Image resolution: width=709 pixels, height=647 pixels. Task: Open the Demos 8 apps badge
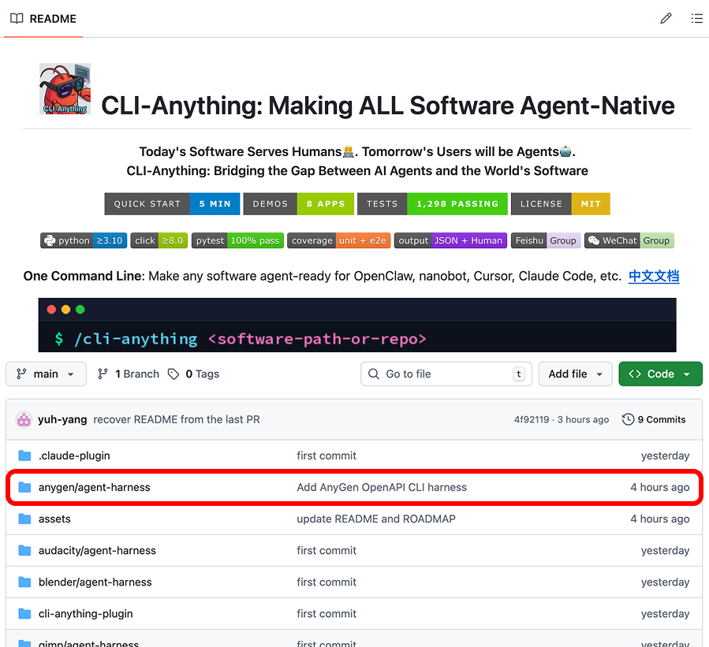click(299, 204)
